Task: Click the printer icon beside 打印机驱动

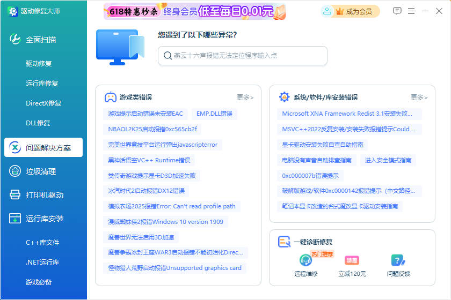Action: 15,194
